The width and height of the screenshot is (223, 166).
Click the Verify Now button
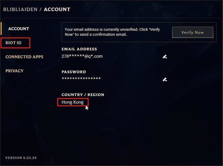(193, 32)
